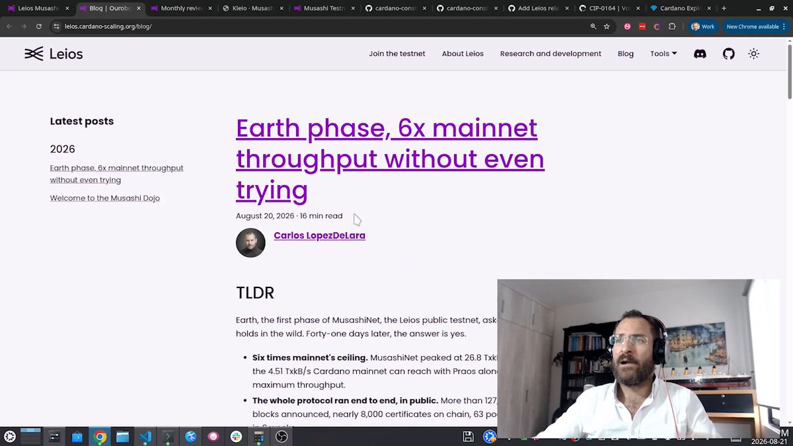
Task: Go back with the browser back arrow
Action: coord(9,26)
